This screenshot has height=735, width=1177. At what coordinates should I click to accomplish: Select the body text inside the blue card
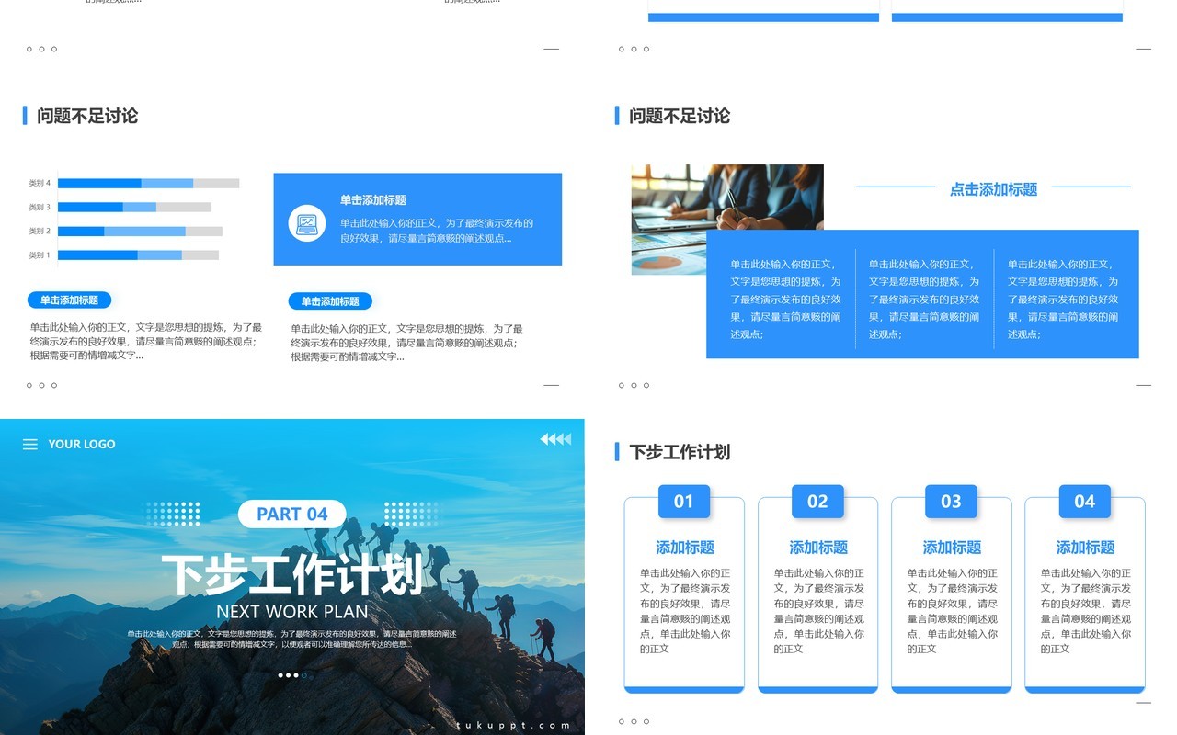[x=437, y=231]
